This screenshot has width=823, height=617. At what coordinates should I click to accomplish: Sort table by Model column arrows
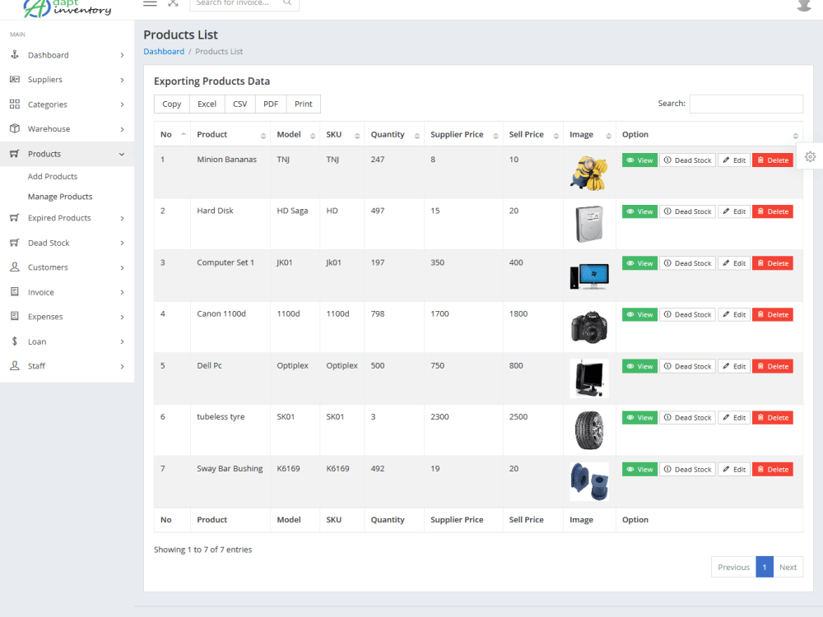312,136
